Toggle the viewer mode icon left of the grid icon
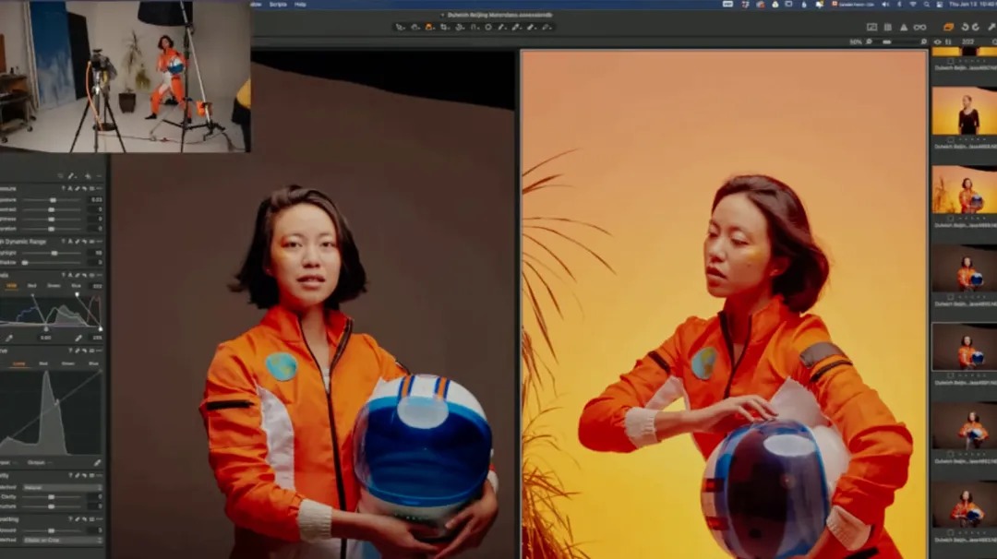The height and width of the screenshot is (559, 997). (x=871, y=28)
